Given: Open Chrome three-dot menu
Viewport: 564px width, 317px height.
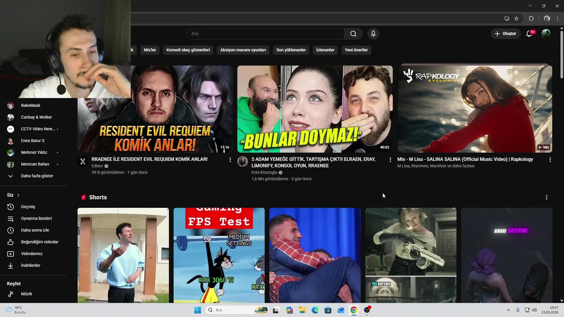Looking at the screenshot, I should point(558,18).
